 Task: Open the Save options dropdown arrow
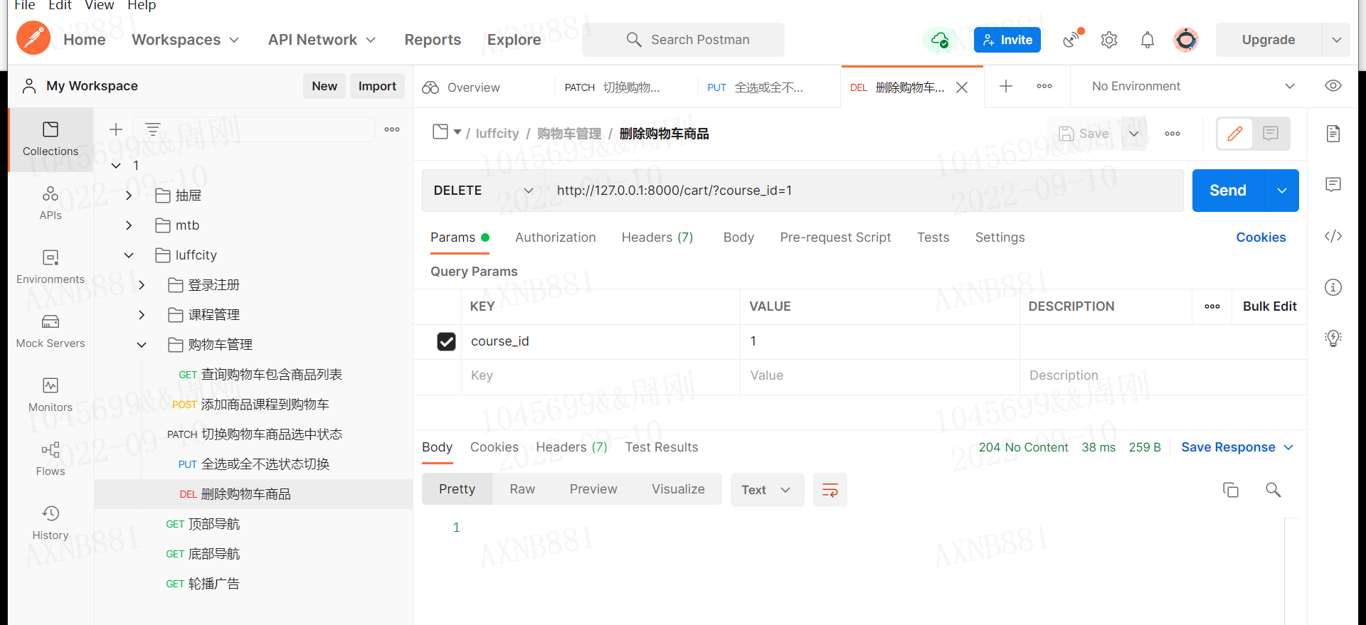point(1134,134)
